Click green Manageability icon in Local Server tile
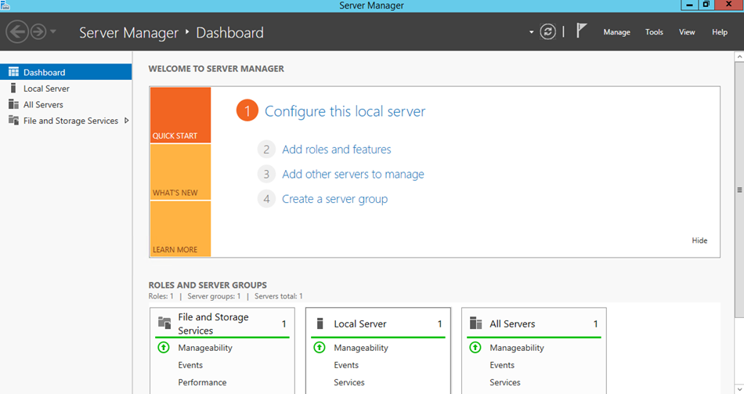744x394 pixels. point(320,348)
